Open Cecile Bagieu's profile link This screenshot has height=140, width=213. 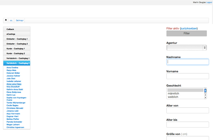(x=12, y=106)
